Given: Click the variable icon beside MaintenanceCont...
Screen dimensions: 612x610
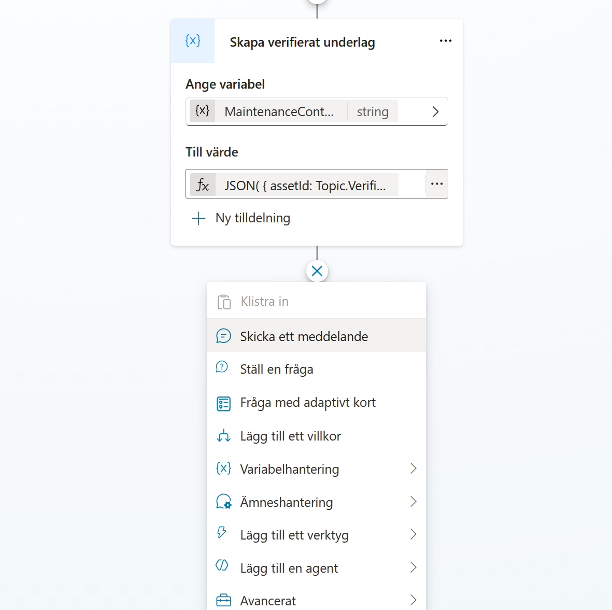Looking at the screenshot, I should [202, 111].
